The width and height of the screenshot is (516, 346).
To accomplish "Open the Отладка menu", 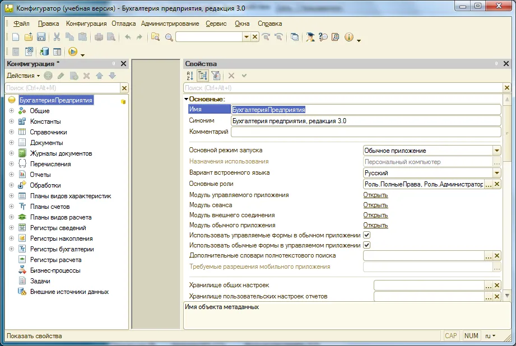I will tap(123, 24).
